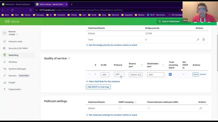218x122 pixels.
Task: Click the page vertical scrollbar
Action: 217,53
